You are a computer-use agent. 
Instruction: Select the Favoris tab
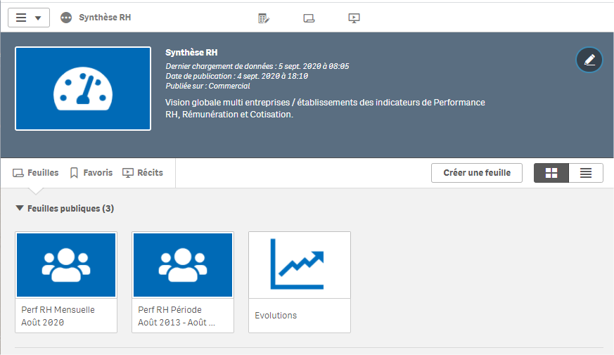[91, 173]
